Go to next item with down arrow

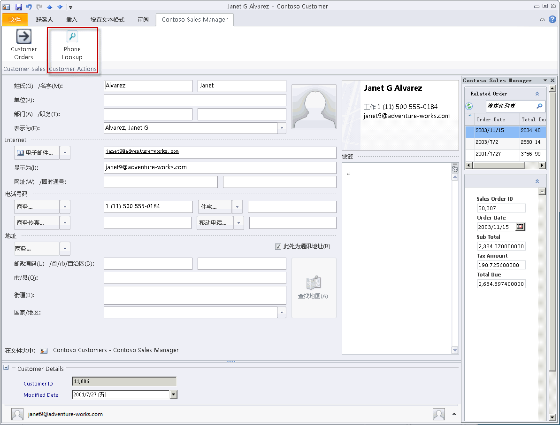60,7
